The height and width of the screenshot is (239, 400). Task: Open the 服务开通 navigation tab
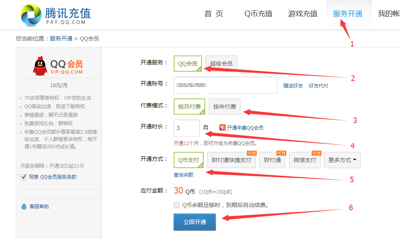click(348, 13)
